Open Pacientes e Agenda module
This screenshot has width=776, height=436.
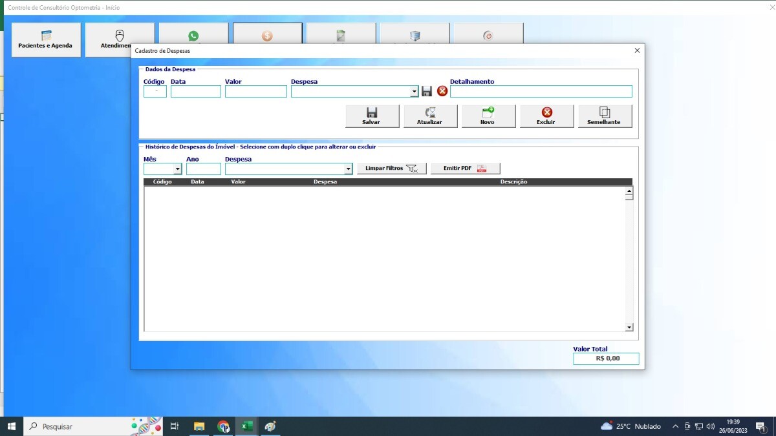pyautogui.click(x=46, y=40)
